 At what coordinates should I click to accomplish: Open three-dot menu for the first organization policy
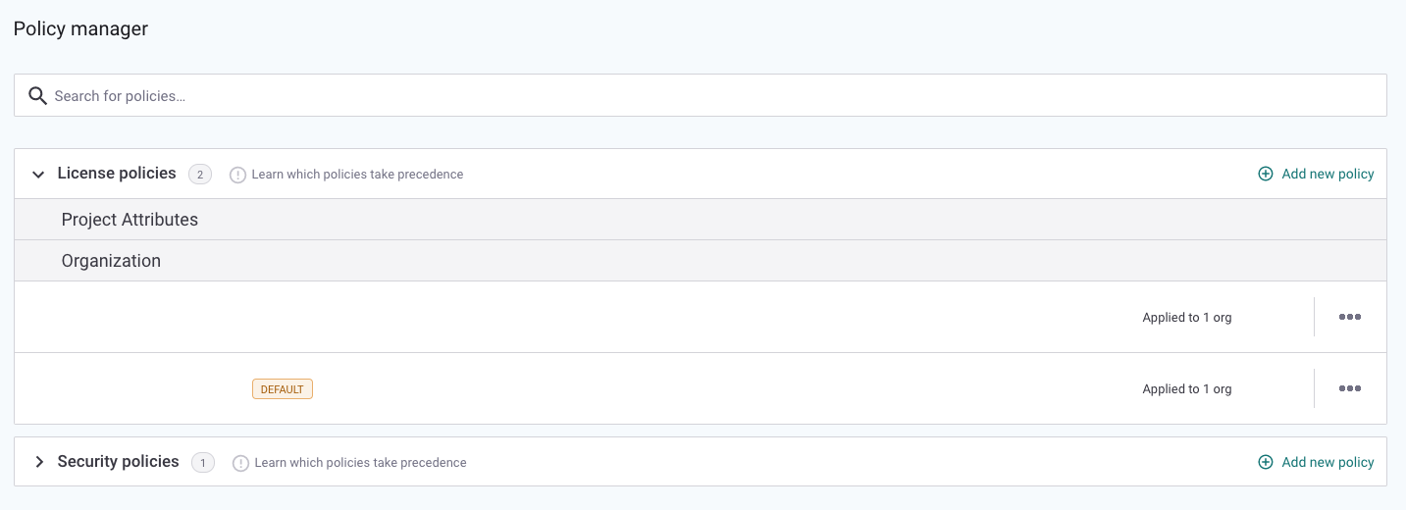tap(1350, 317)
